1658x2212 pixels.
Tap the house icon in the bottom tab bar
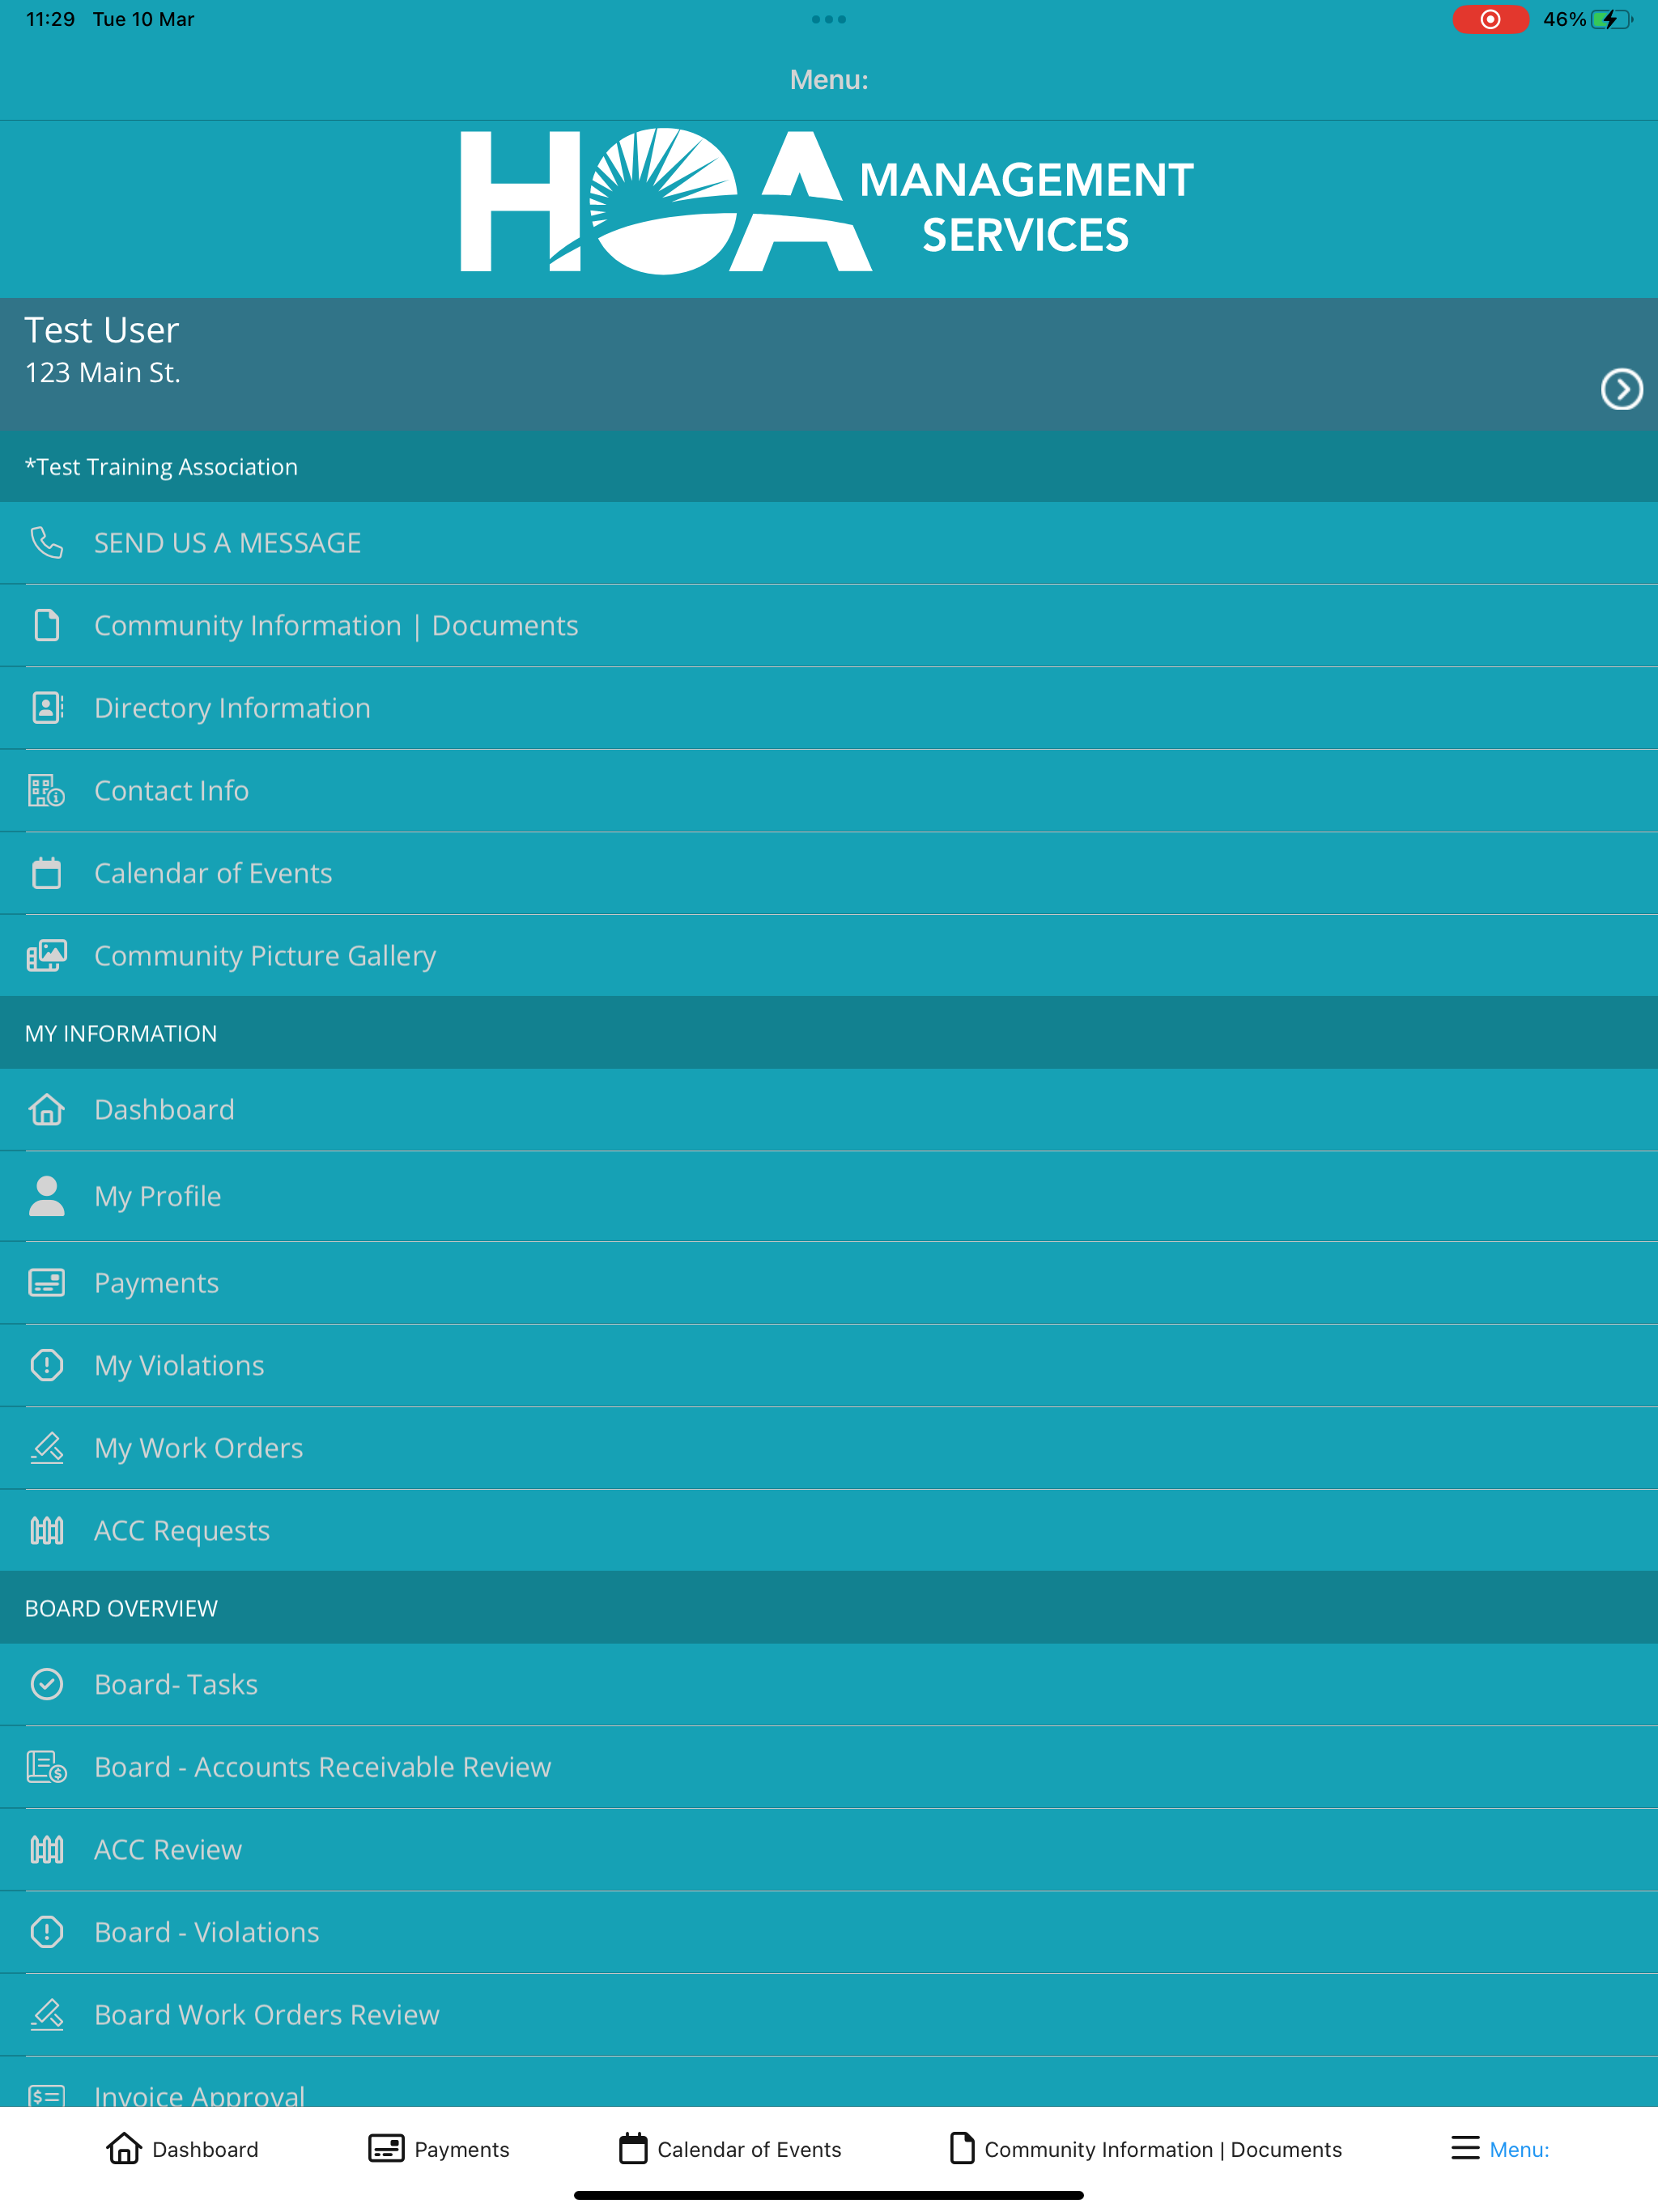[x=124, y=2148]
